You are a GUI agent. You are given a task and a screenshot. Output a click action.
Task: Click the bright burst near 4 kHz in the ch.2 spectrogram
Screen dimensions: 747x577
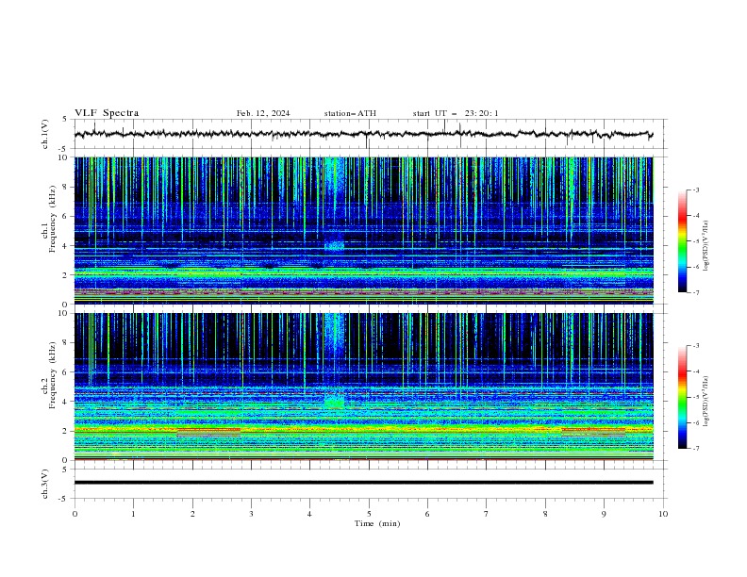pos(334,402)
